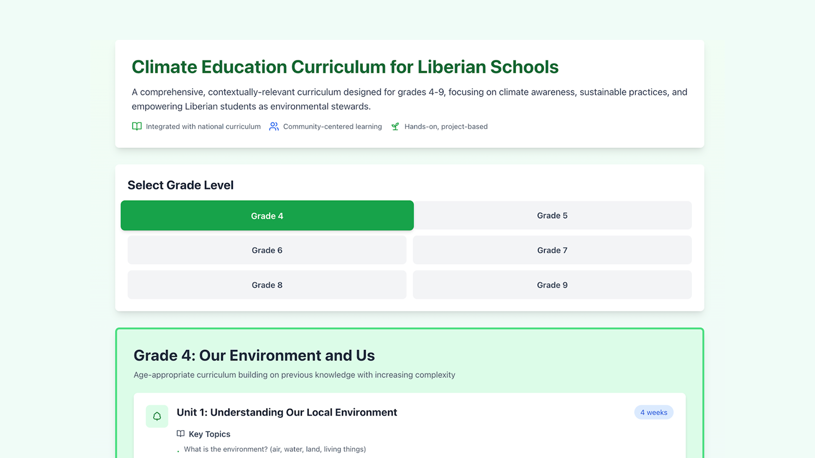Screen dimensions: 815x458
Task: Click the 'What is the environment?' topic item
Action: pyautogui.click(x=275, y=449)
